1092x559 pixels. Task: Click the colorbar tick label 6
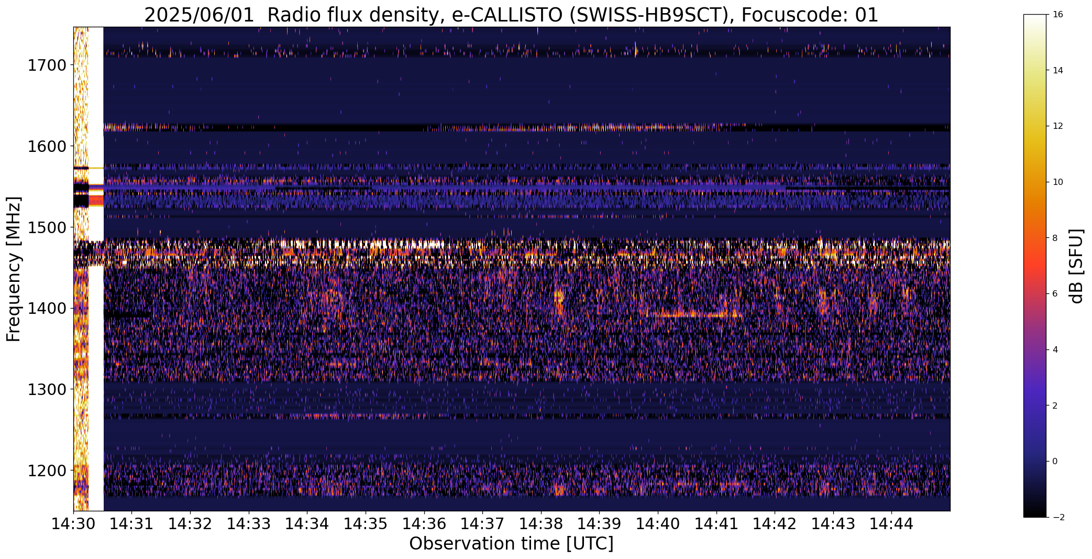(1055, 294)
